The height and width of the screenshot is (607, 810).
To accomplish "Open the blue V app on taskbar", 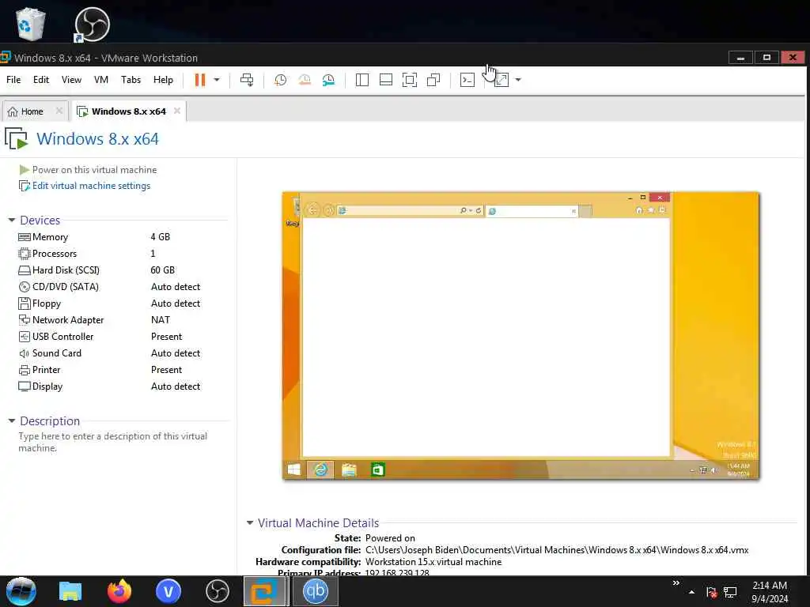I will pos(168,591).
